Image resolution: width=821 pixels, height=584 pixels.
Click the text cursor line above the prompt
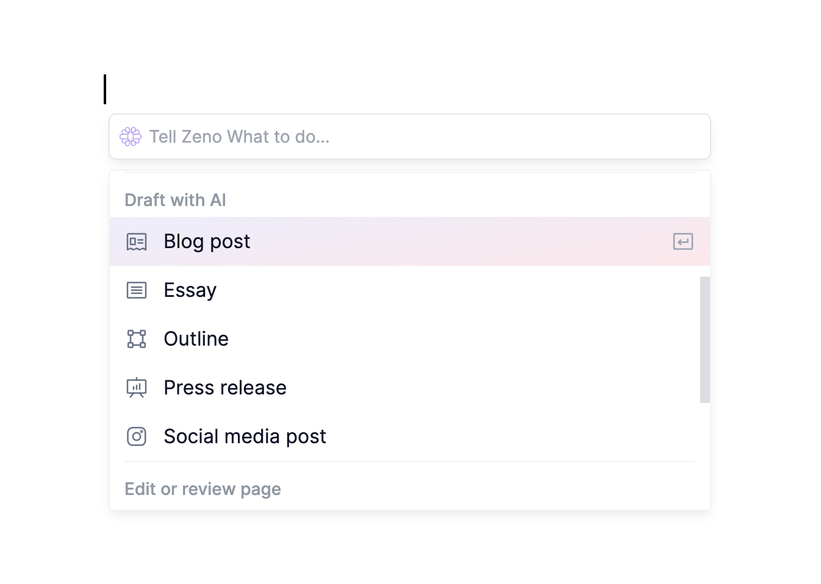coord(105,89)
